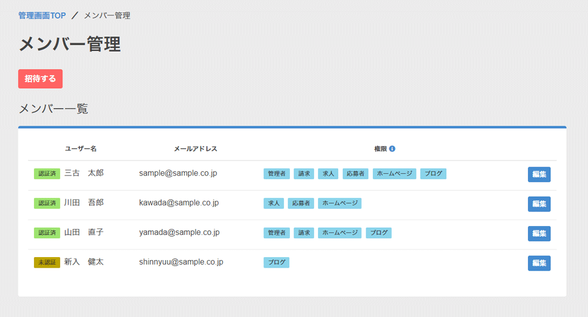Click the info icon beside 権限 header
This screenshot has width=588, height=317.
coord(392,149)
